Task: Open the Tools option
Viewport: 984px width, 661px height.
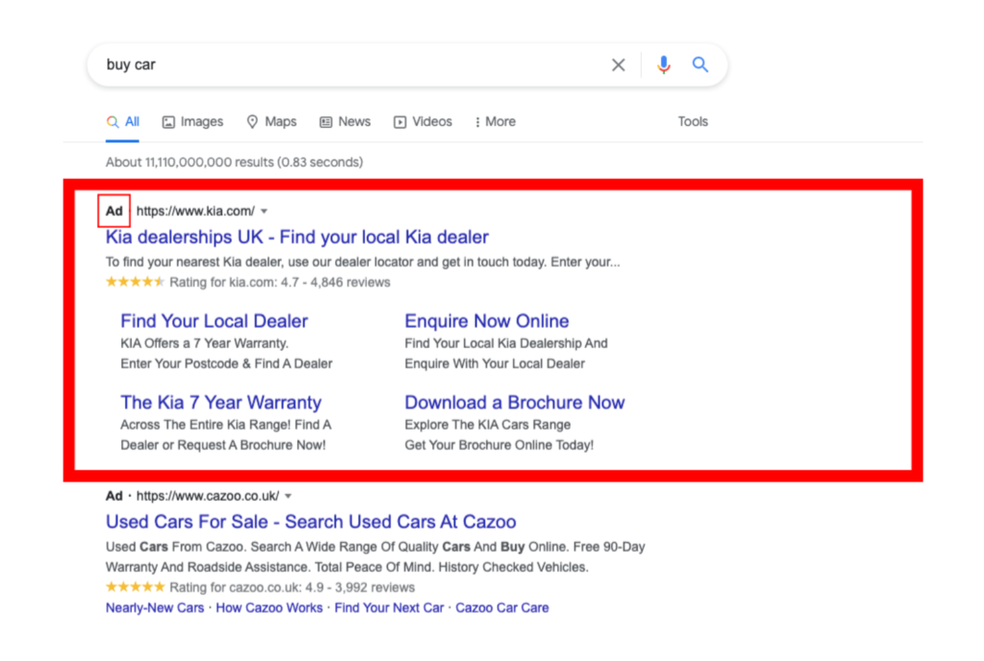Action: click(693, 122)
